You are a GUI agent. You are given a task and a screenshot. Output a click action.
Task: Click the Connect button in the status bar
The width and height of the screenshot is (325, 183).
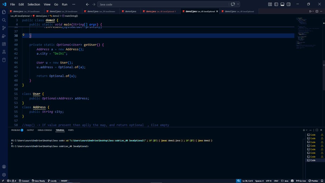pyautogui.click(x=24, y=181)
